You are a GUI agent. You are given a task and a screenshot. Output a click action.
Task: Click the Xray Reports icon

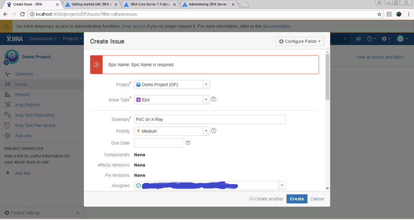tap(7, 105)
